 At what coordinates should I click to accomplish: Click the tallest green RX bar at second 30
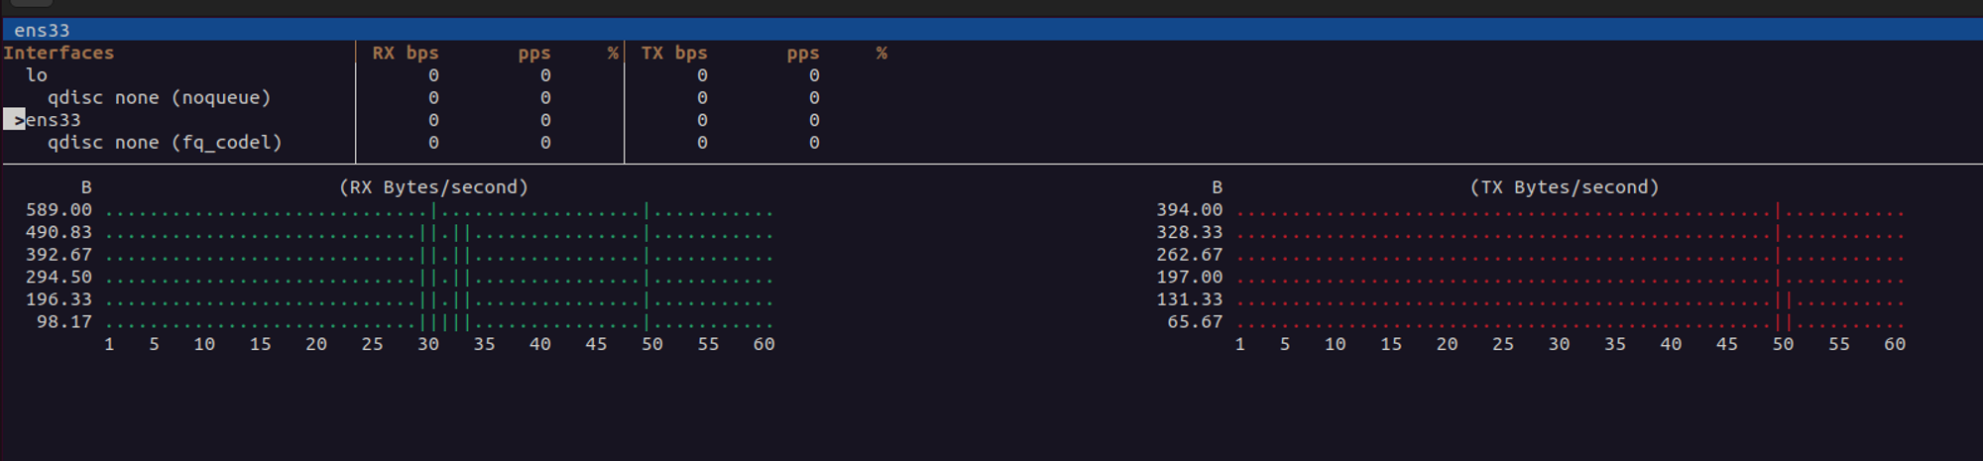[x=433, y=266]
